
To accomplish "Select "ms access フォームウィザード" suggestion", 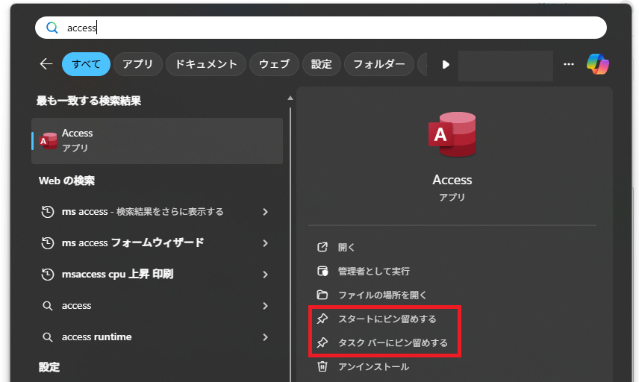I will [x=158, y=243].
